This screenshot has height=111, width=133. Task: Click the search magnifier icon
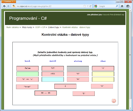[117, 6]
